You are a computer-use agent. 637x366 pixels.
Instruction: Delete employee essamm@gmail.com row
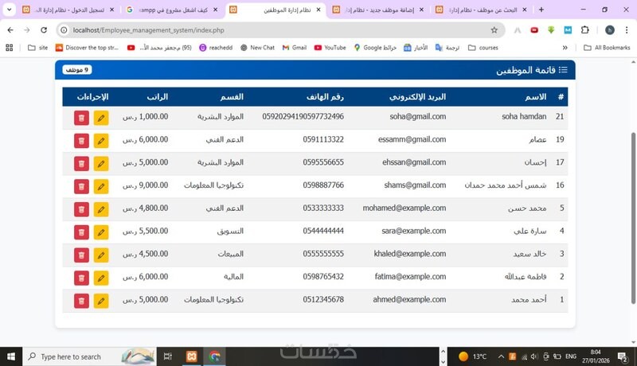pyautogui.click(x=81, y=140)
